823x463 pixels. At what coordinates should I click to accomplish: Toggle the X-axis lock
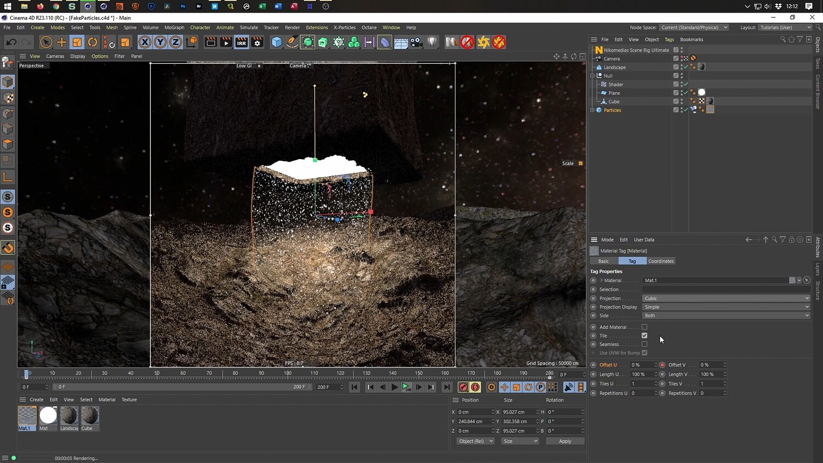144,42
